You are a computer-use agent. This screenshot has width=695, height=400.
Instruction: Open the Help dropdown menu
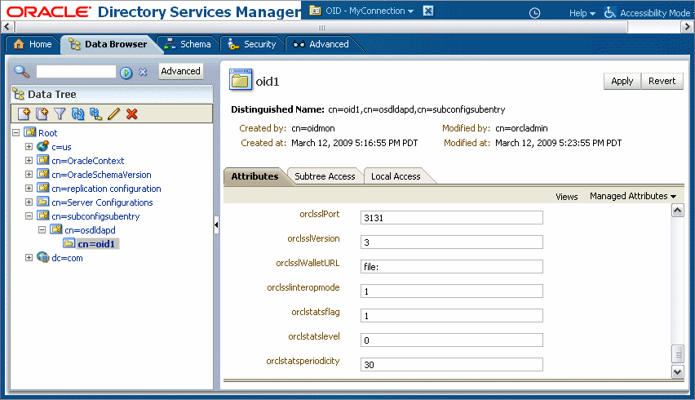click(x=582, y=13)
